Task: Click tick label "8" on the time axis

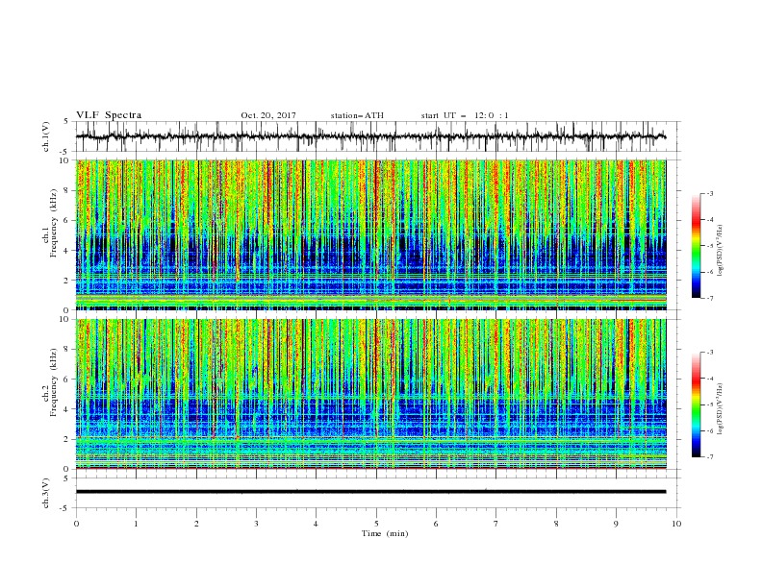Action: [556, 524]
